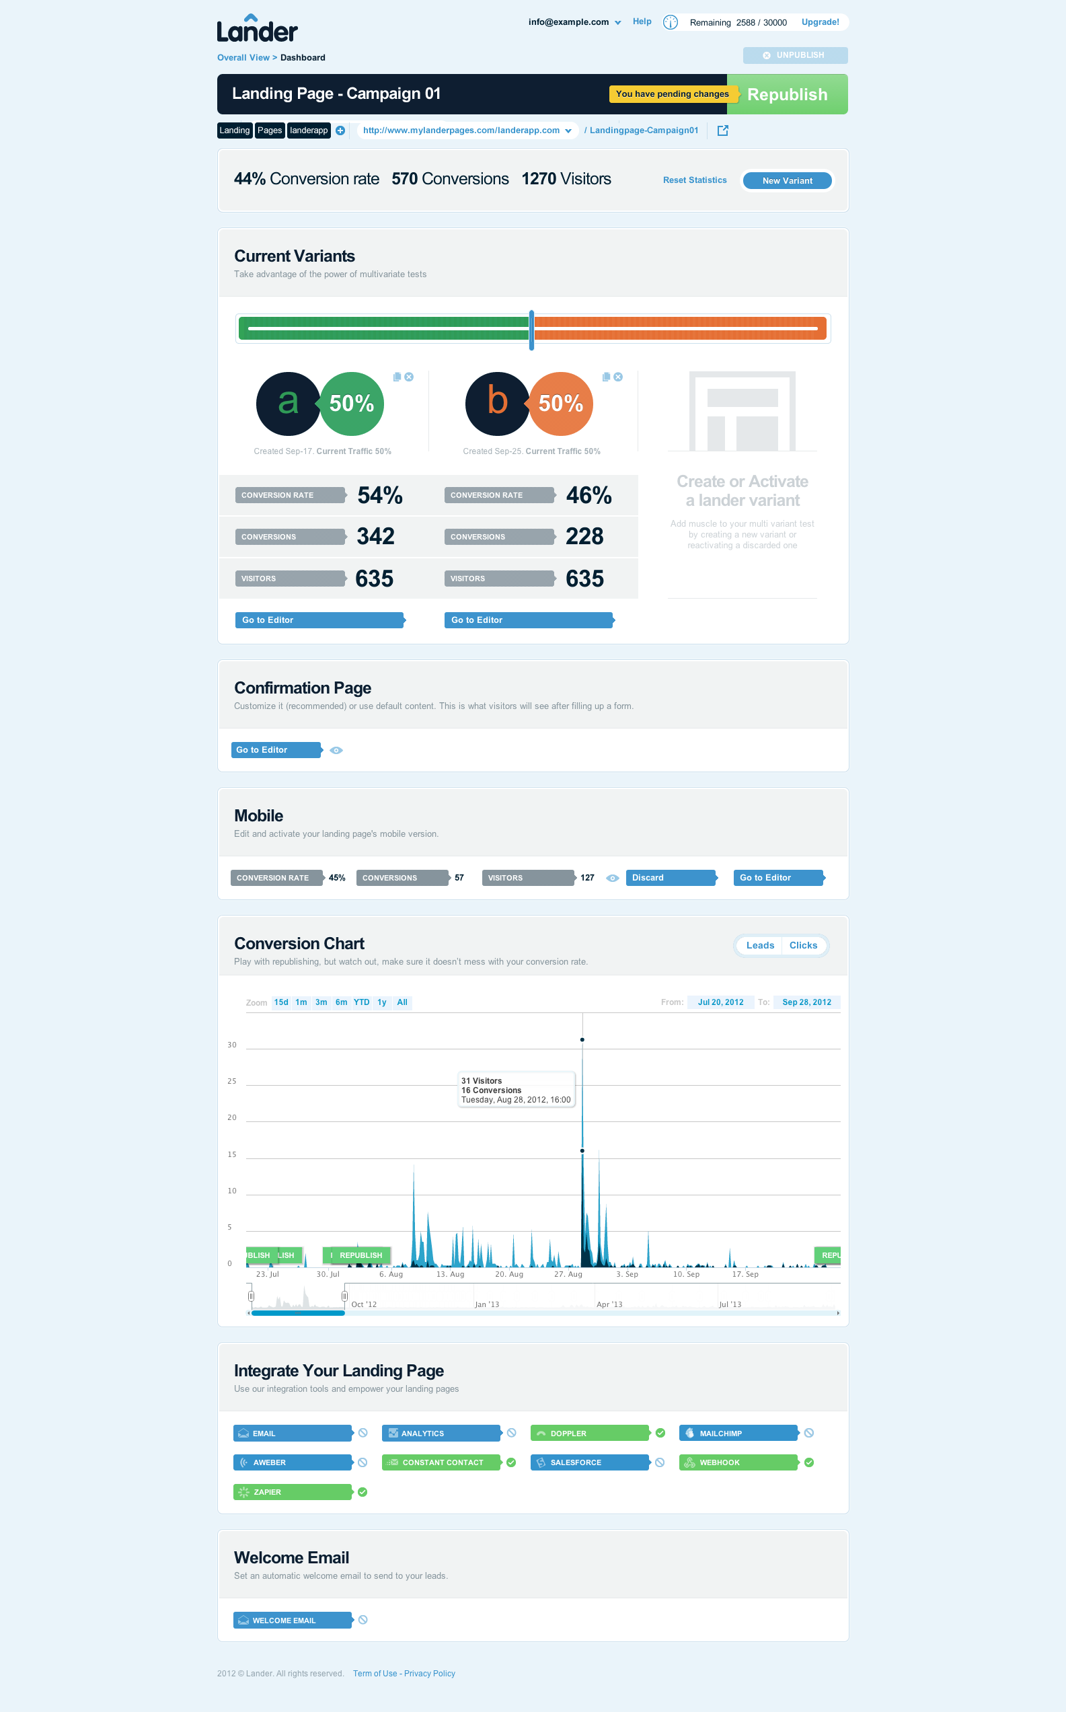Create a New Variant
This screenshot has height=1712, width=1066.
tap(787, 180)
